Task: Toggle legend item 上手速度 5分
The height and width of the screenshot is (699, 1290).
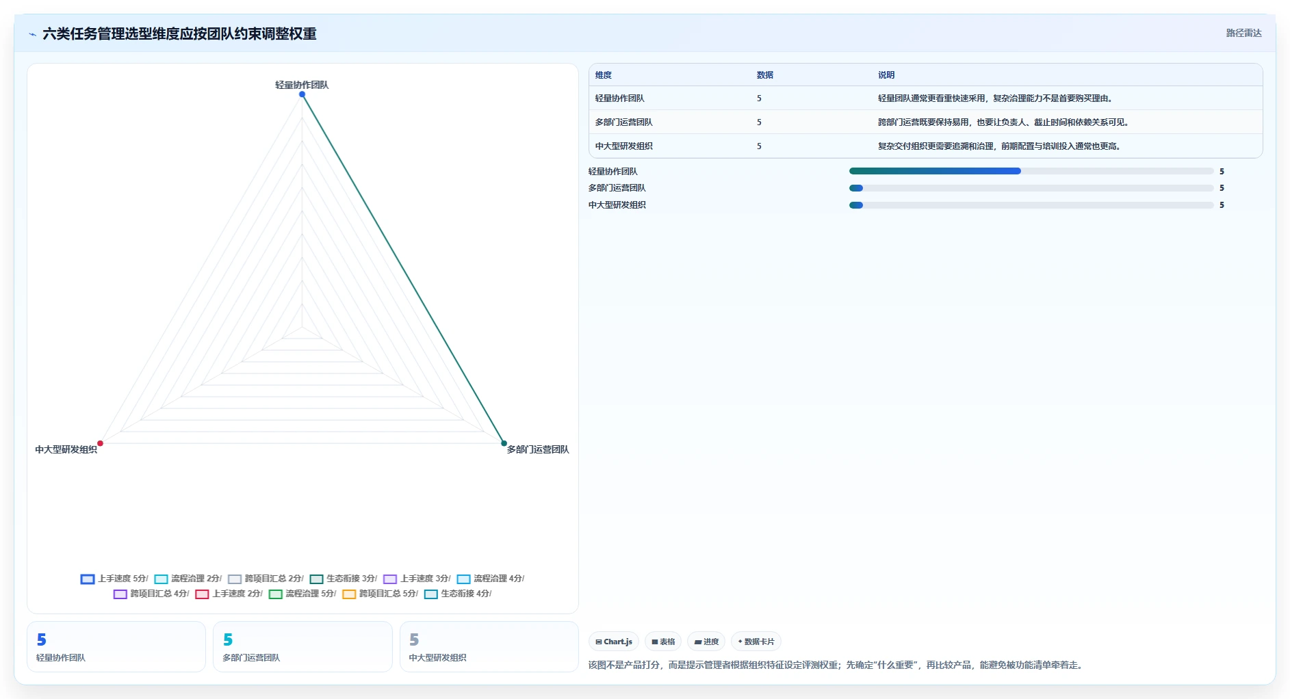Action: click(x=114, y=579)
